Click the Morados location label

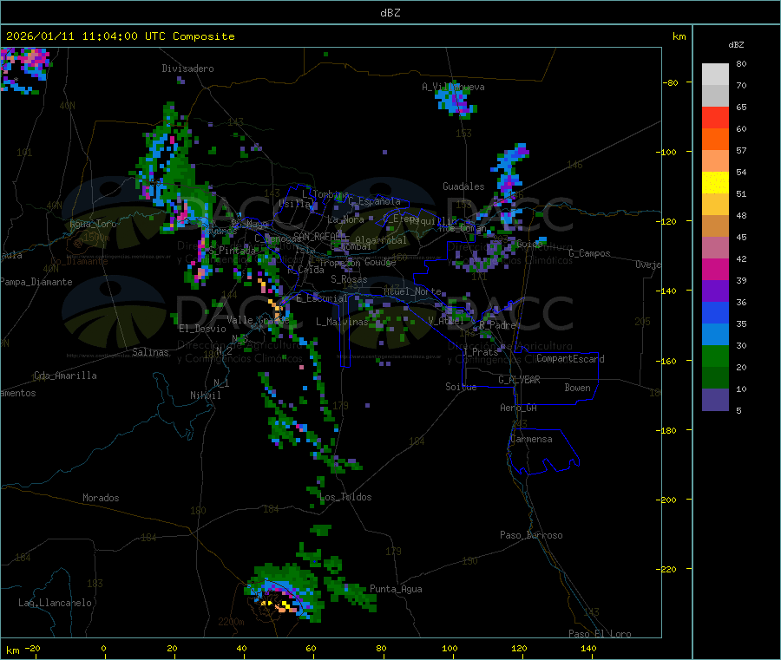click(x=101, y=498)
